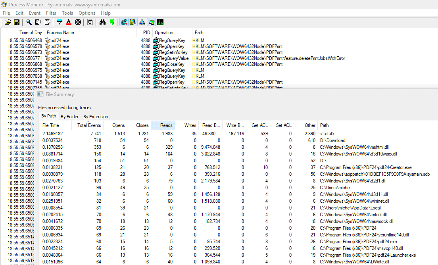Click the binoculars Find icon
Viewport: 438px width, 265px height.
coord(102,22)
